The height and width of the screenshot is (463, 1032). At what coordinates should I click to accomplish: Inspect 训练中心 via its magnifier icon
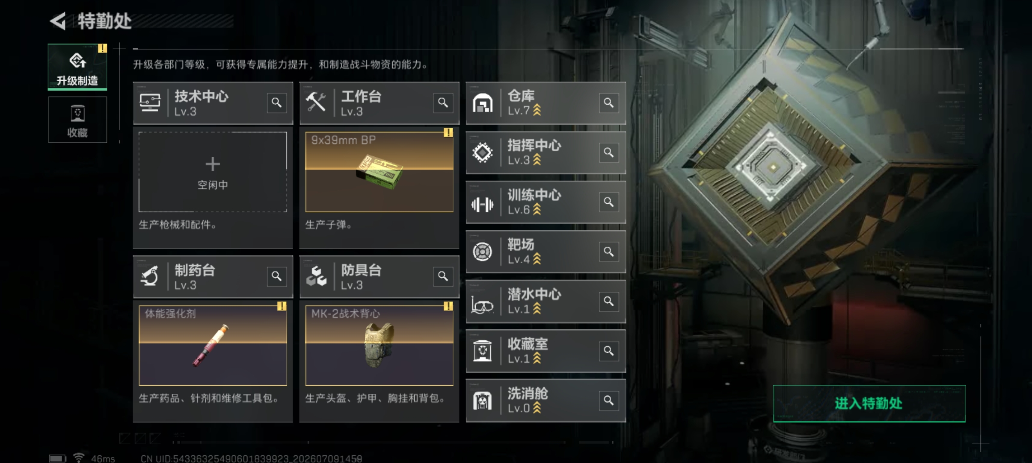[608, 202]
